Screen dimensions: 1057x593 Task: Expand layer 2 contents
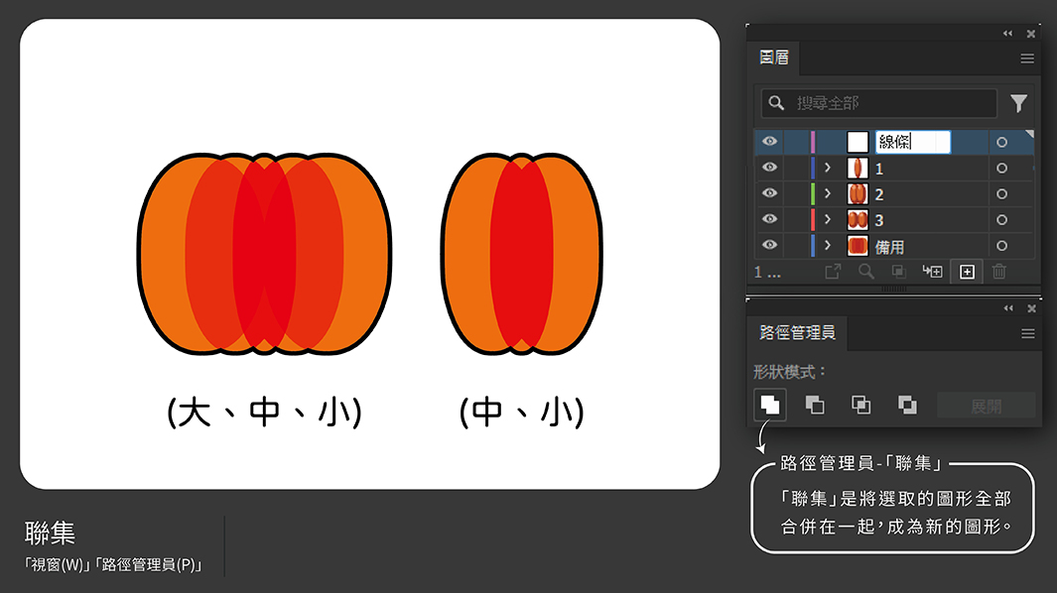click(828, 194)
